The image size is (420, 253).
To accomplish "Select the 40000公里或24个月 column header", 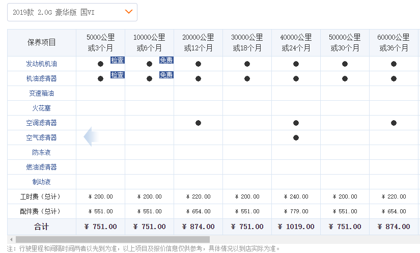I will point(296,43).
